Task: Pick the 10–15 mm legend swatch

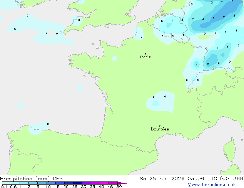Action: (51, 183)
